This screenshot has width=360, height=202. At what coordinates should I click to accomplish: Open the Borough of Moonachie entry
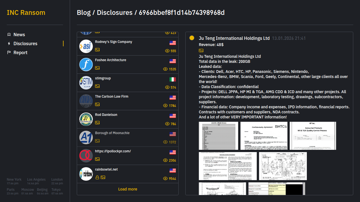[x=112, y=133]
